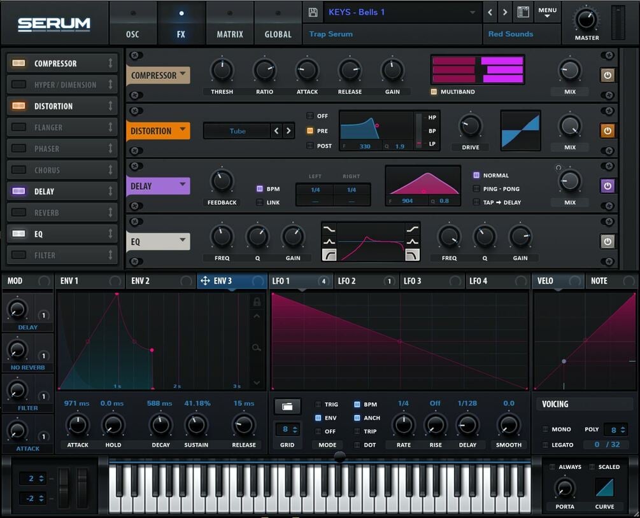Viewport: 640px width, 518px height.
Task: Click the MASTER volume knob
Action: click(586, 19)
